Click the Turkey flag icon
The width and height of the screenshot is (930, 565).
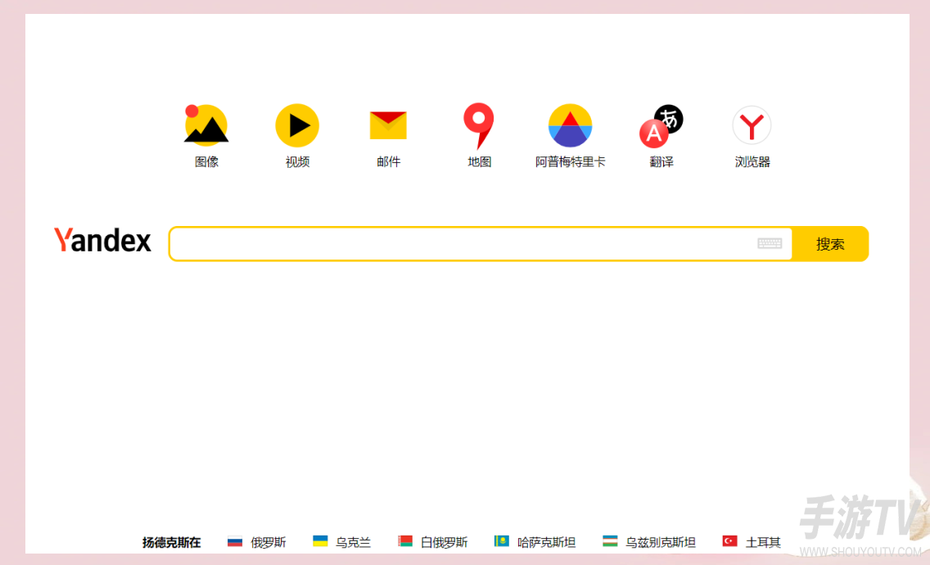click(x=730, y=540)
